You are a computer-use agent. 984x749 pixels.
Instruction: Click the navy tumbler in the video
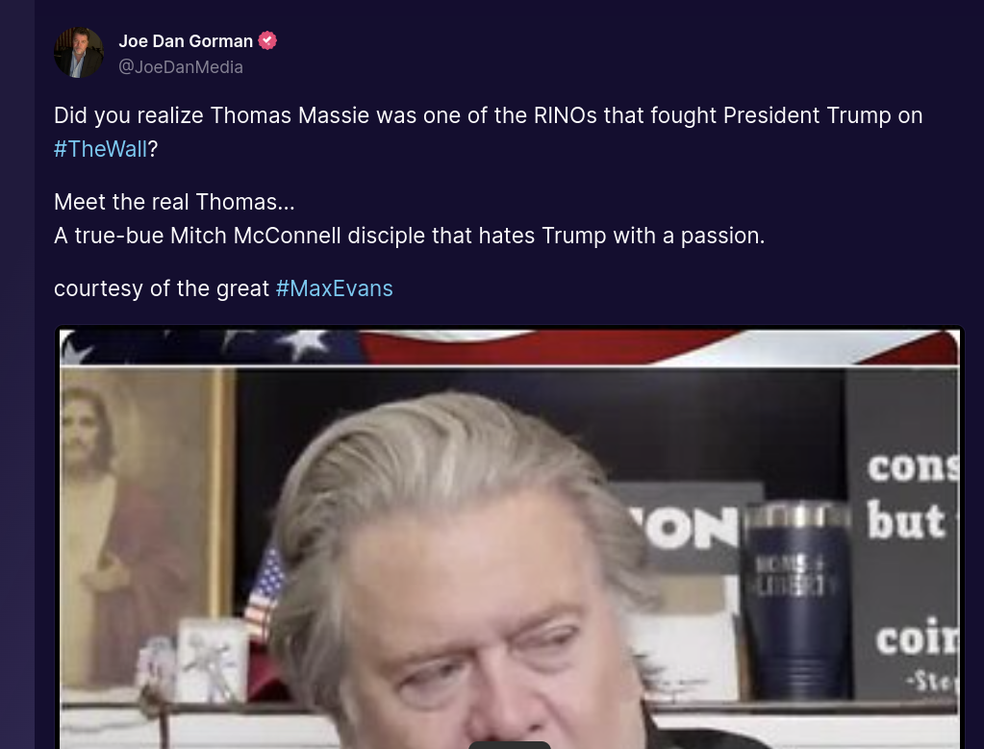coord(795,601)
